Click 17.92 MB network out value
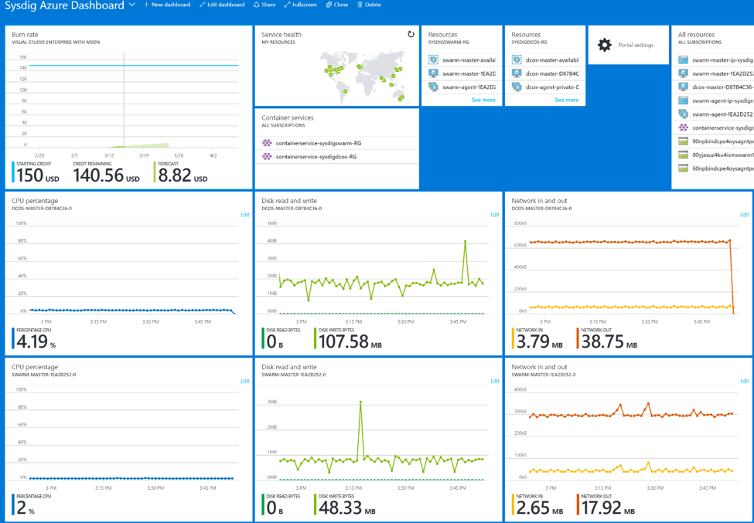Viewport: 754px width, 523px height. point(608,508)
